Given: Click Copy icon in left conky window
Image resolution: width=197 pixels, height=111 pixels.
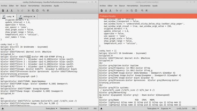Looking at the screenshot, I should 33,11.
